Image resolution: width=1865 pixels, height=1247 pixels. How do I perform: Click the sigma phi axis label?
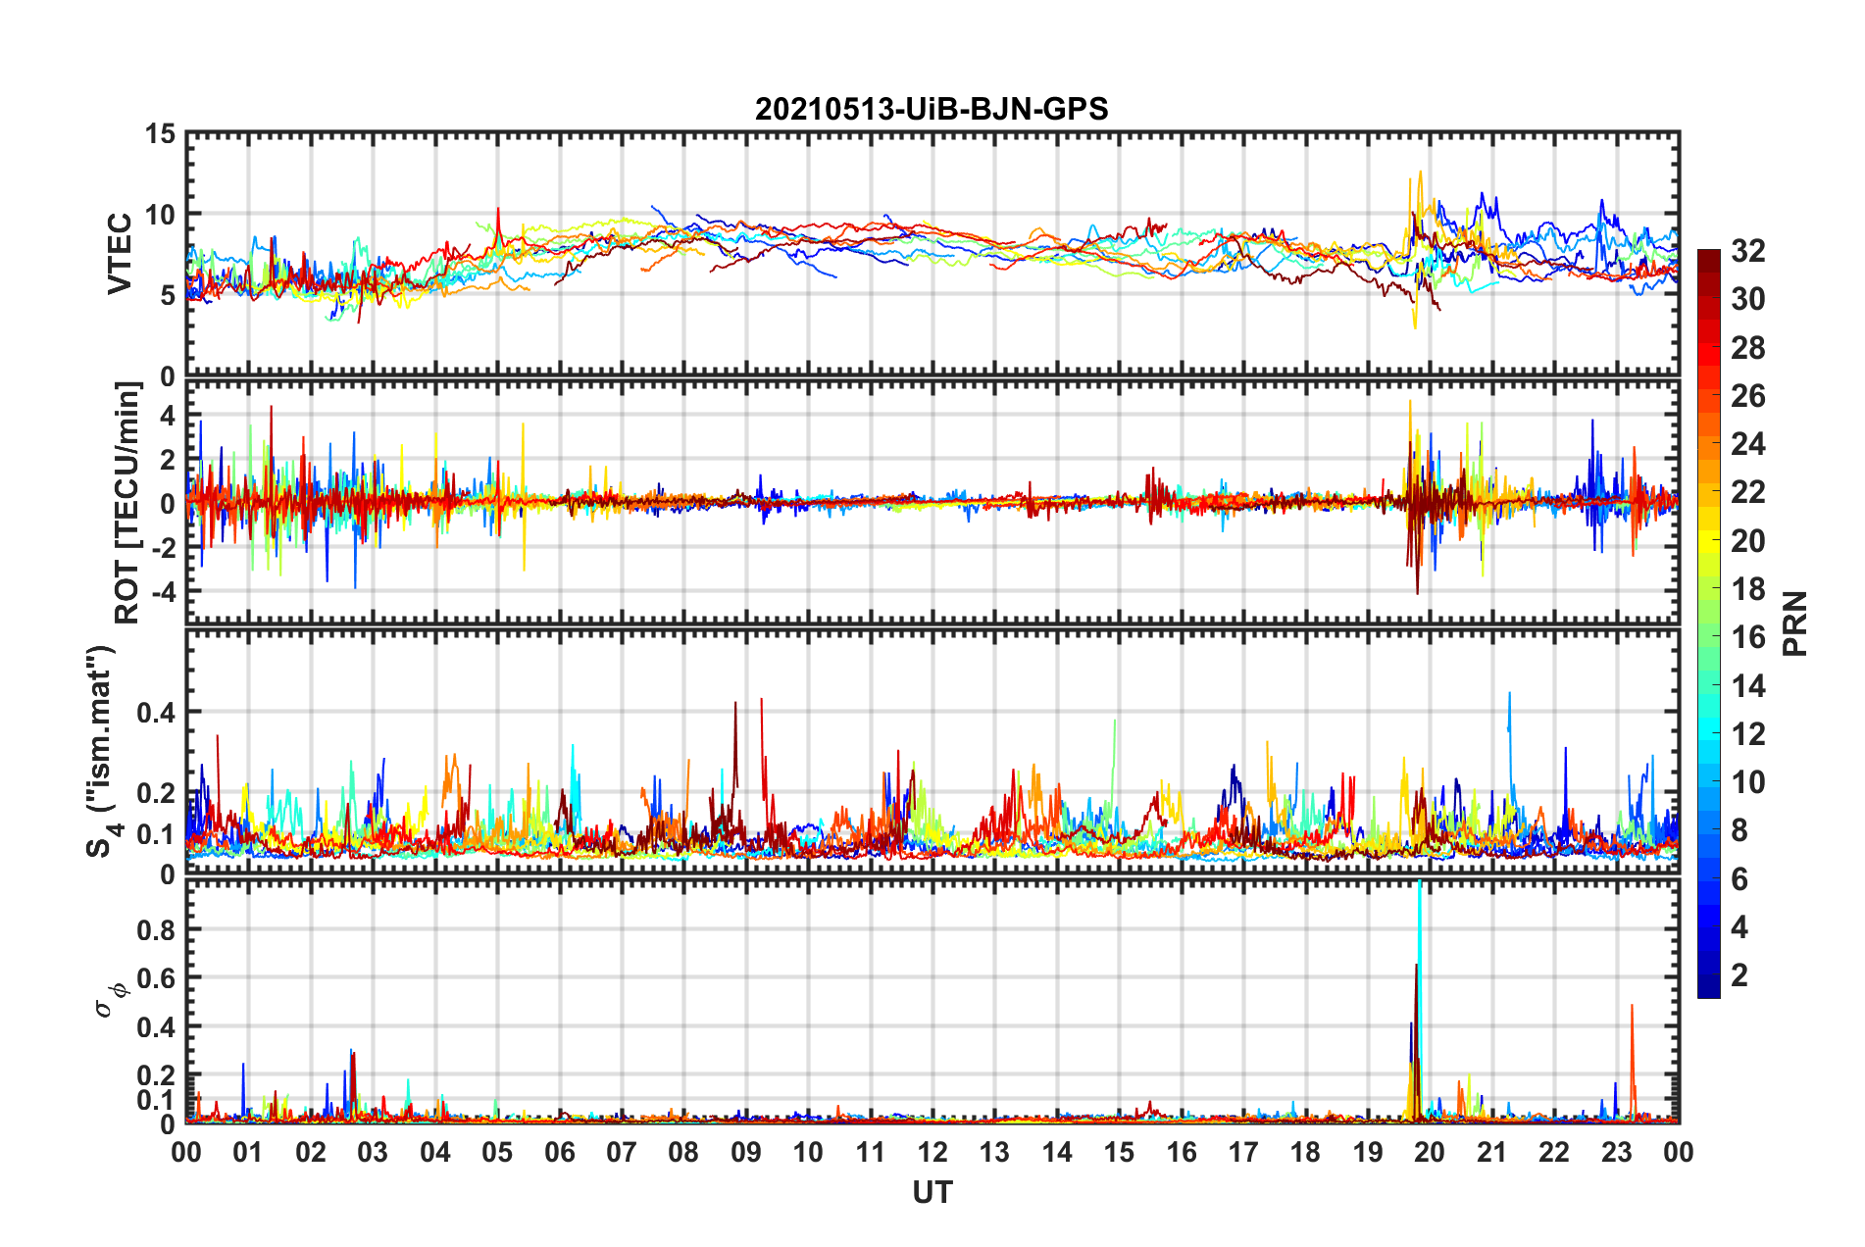point(110,1000)
